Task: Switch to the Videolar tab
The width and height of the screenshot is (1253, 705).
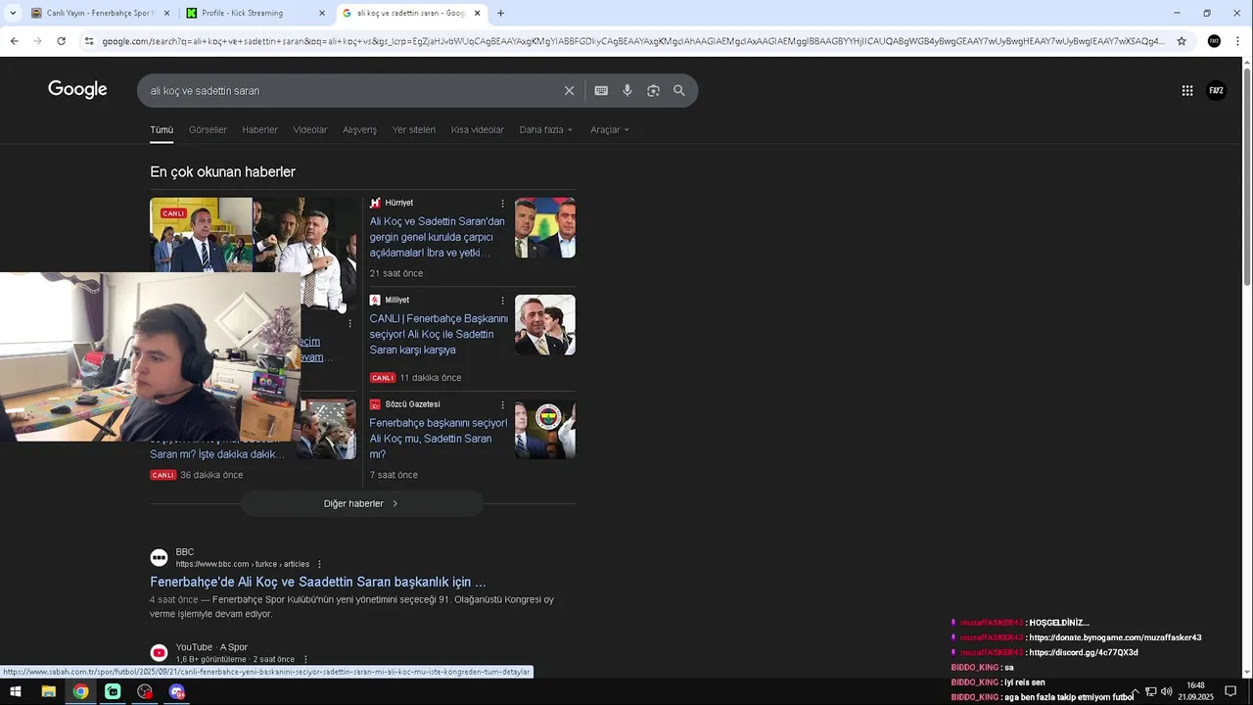Action: pyautogui.click(x=310, y=130)
